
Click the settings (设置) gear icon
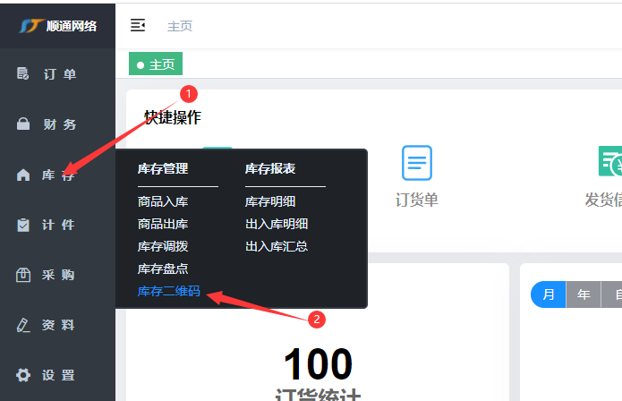[x=24, y=375]
